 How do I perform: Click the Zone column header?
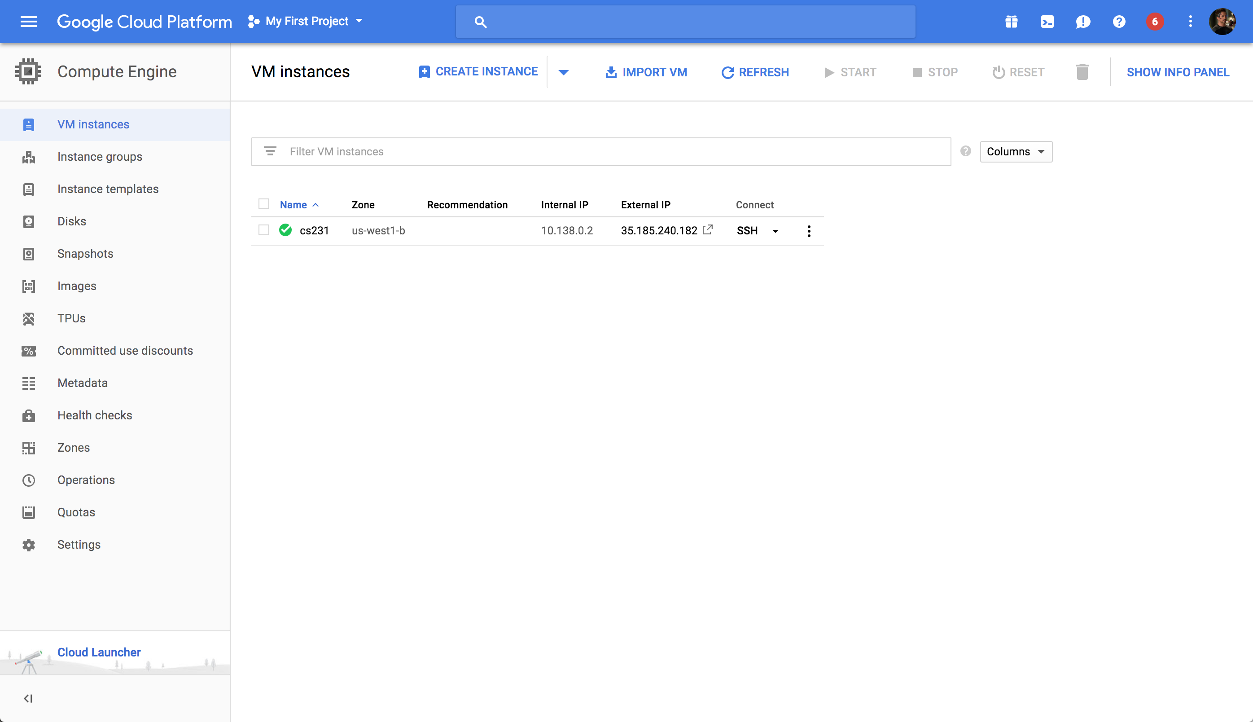[x=363, y=205]
